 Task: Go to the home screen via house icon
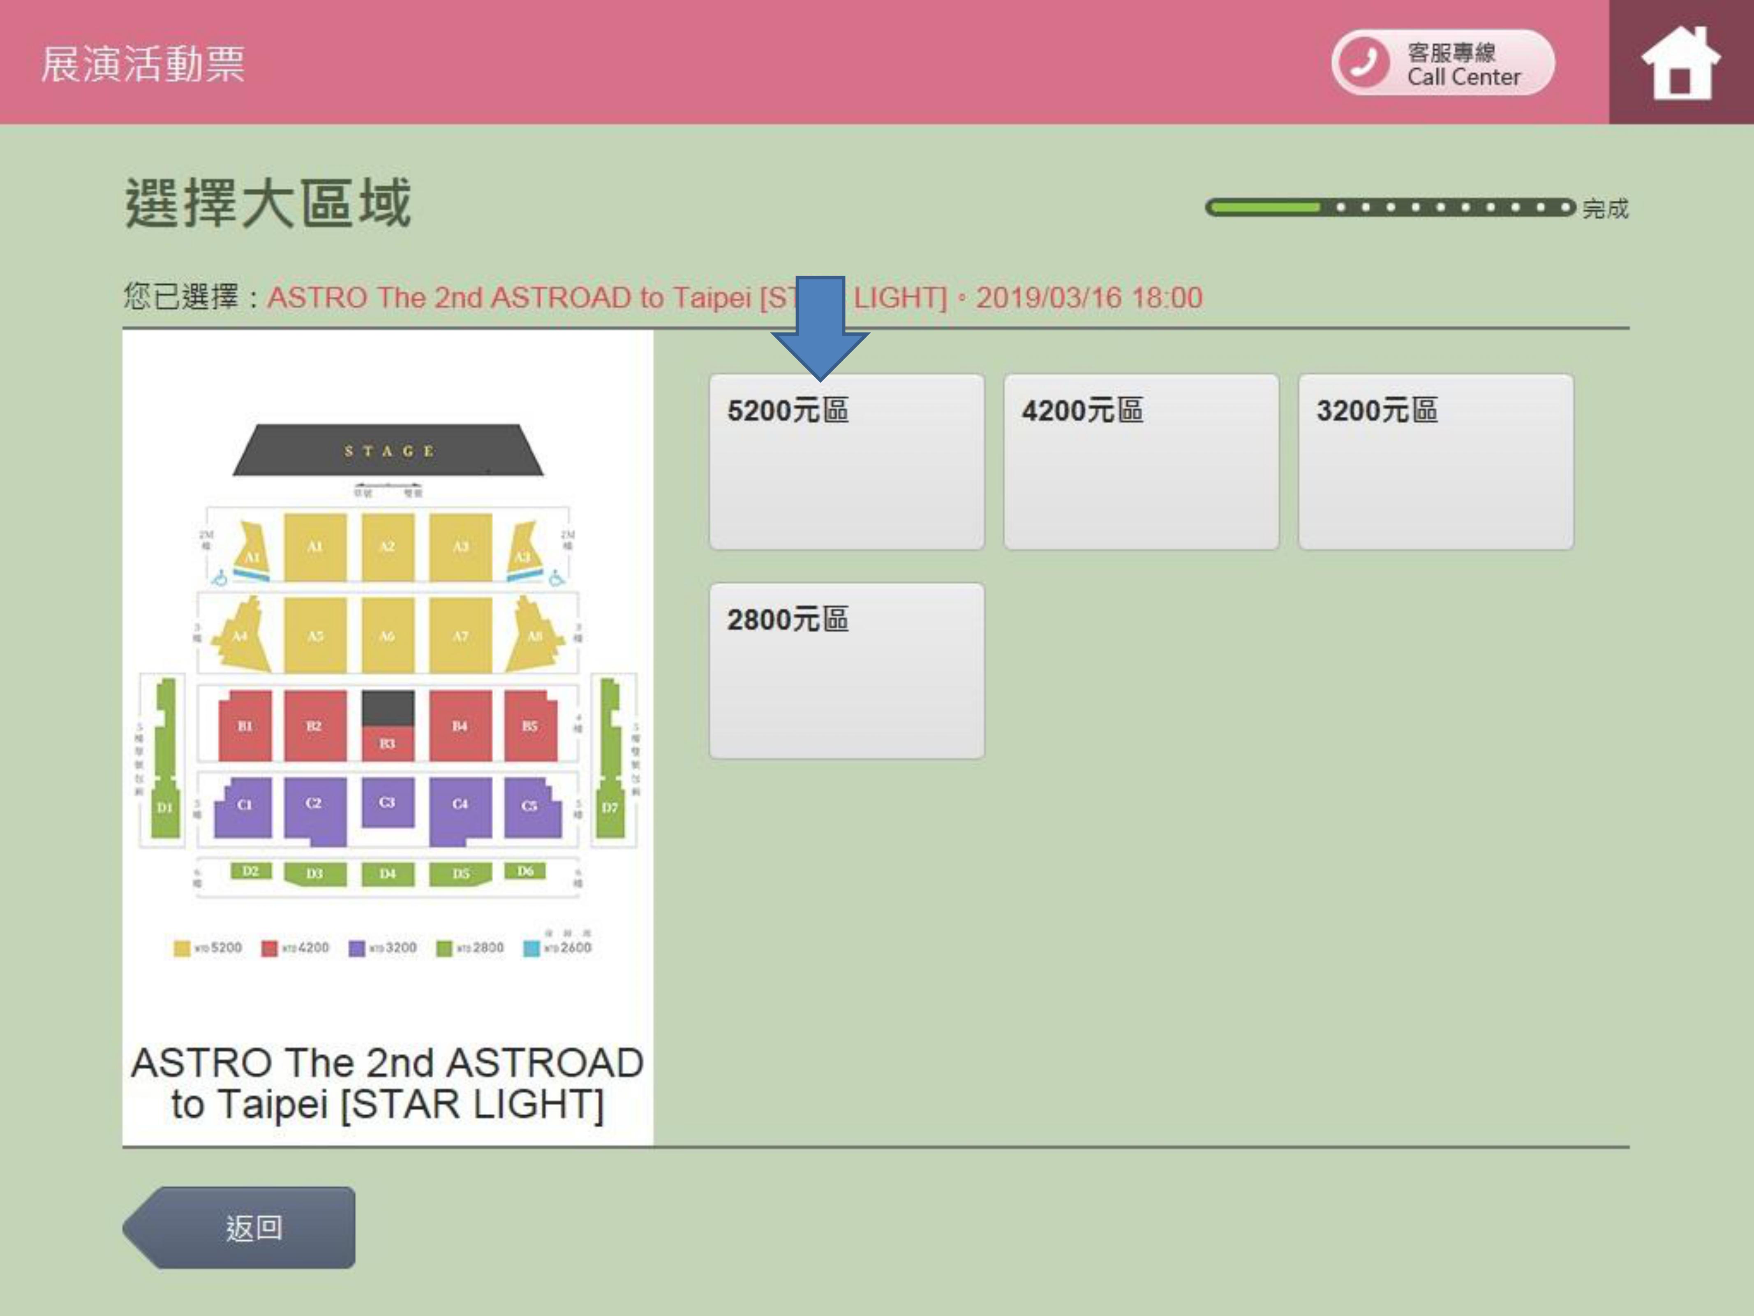tap(1680, 63)
